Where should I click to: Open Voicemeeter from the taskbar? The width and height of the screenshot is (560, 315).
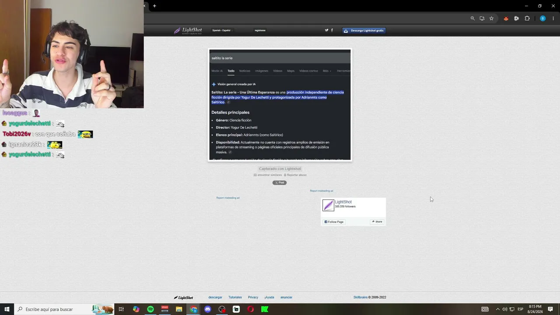pos(164,309)
